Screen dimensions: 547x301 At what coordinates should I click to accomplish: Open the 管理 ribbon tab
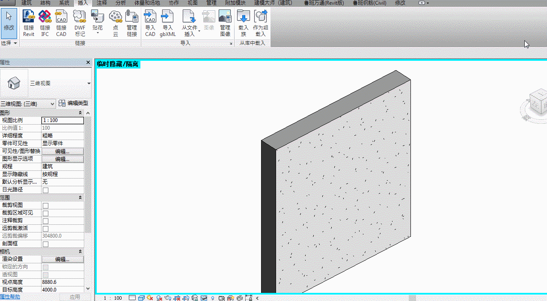coord(211,3)
